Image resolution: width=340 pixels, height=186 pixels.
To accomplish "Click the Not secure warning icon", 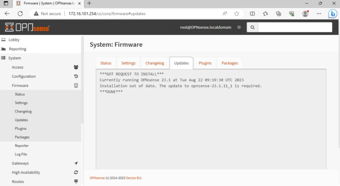I will (x=36, y=14).
